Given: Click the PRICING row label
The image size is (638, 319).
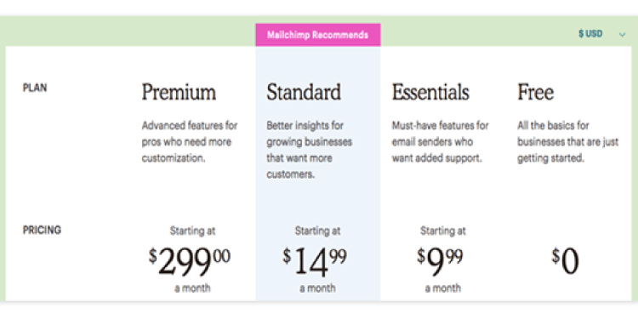Looking at the screenshot, I should (x=42, y=231).
